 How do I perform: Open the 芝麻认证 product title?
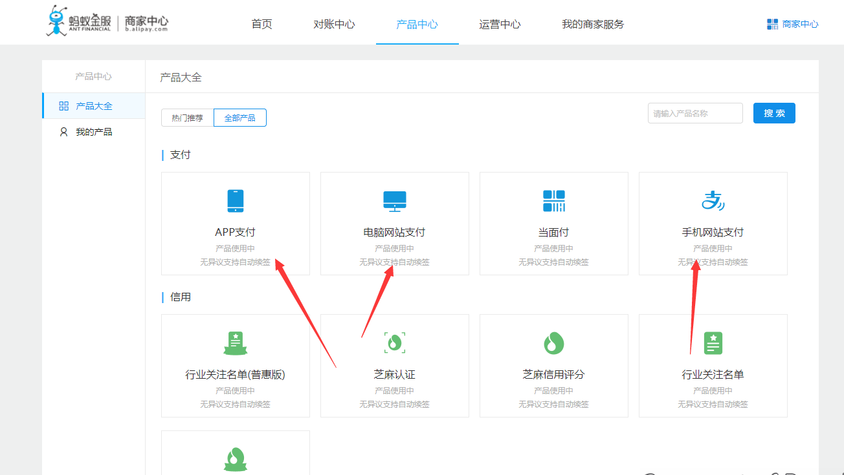pos(395,374)
